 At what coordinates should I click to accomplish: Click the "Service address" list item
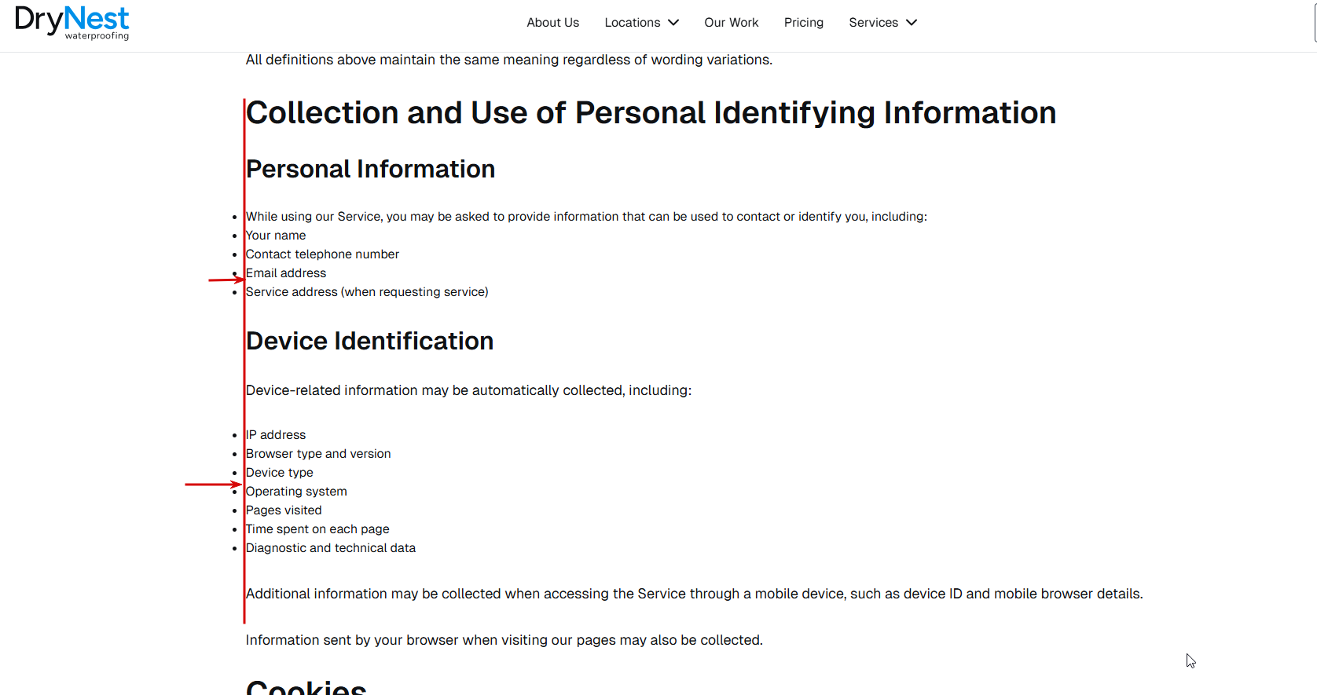click(367, 292)
